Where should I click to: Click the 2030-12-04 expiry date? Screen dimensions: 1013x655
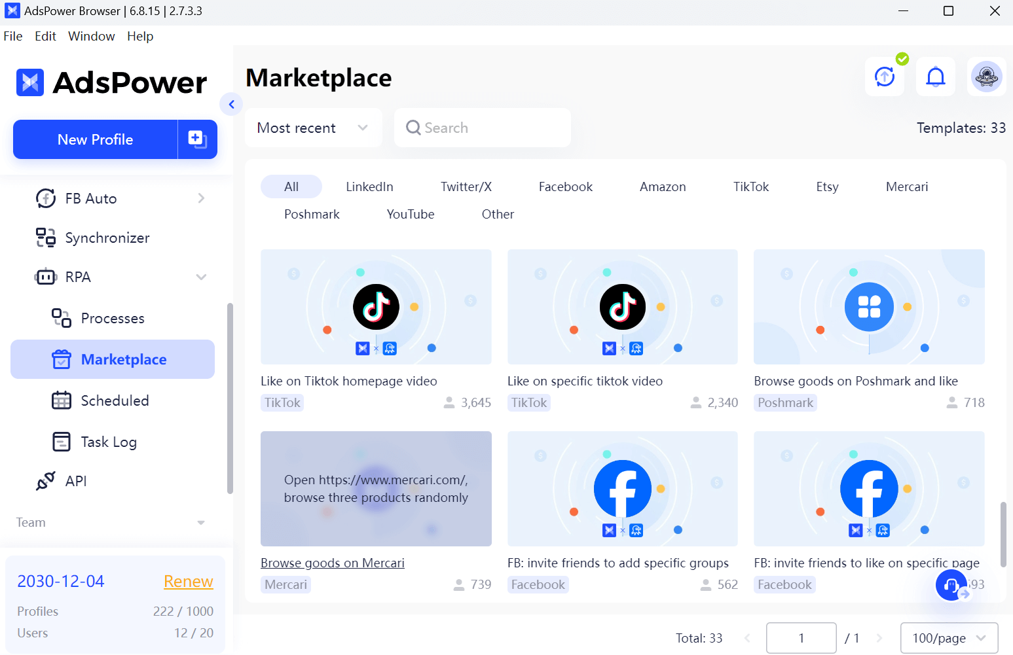[x=61, y=581]
